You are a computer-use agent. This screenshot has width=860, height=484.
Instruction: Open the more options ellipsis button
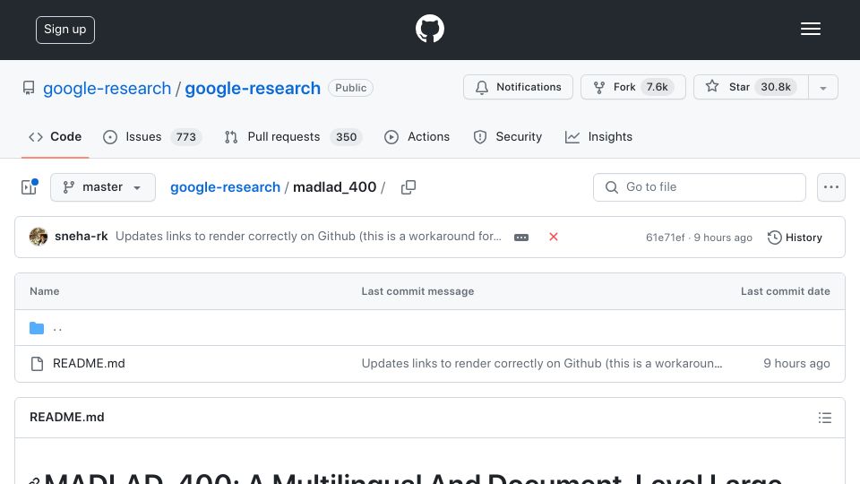831,187
